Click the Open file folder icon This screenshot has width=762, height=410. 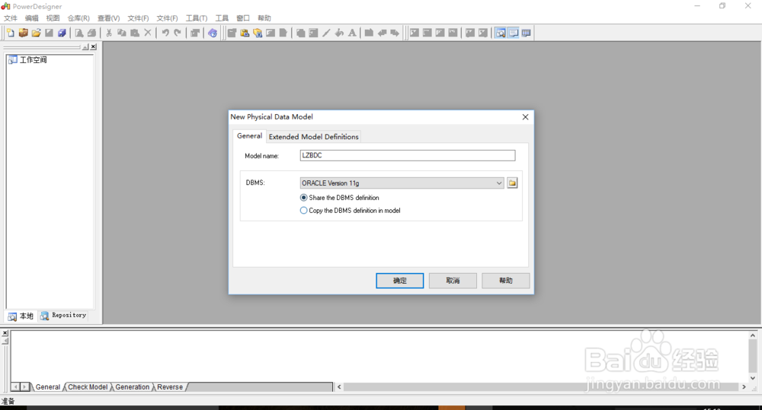(36, 33)
